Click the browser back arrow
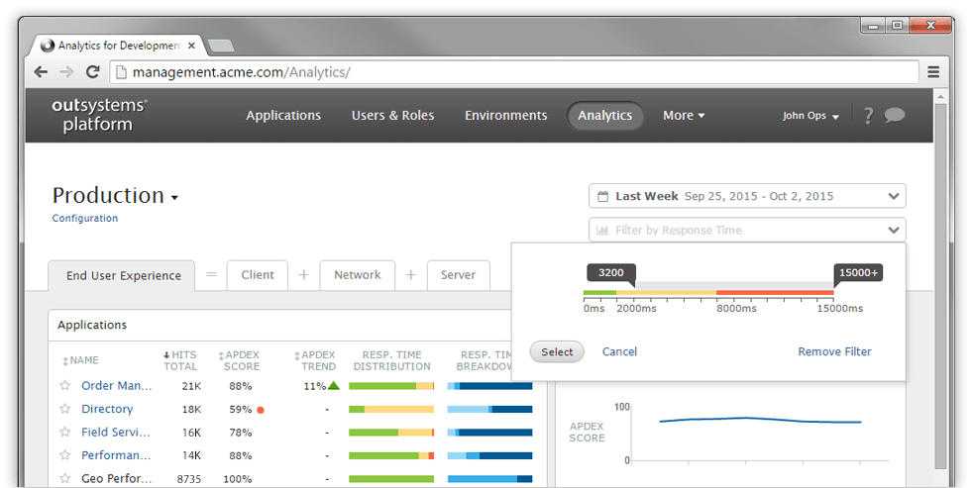Viewport: 971px width, 488px height. tap(41, 72)
